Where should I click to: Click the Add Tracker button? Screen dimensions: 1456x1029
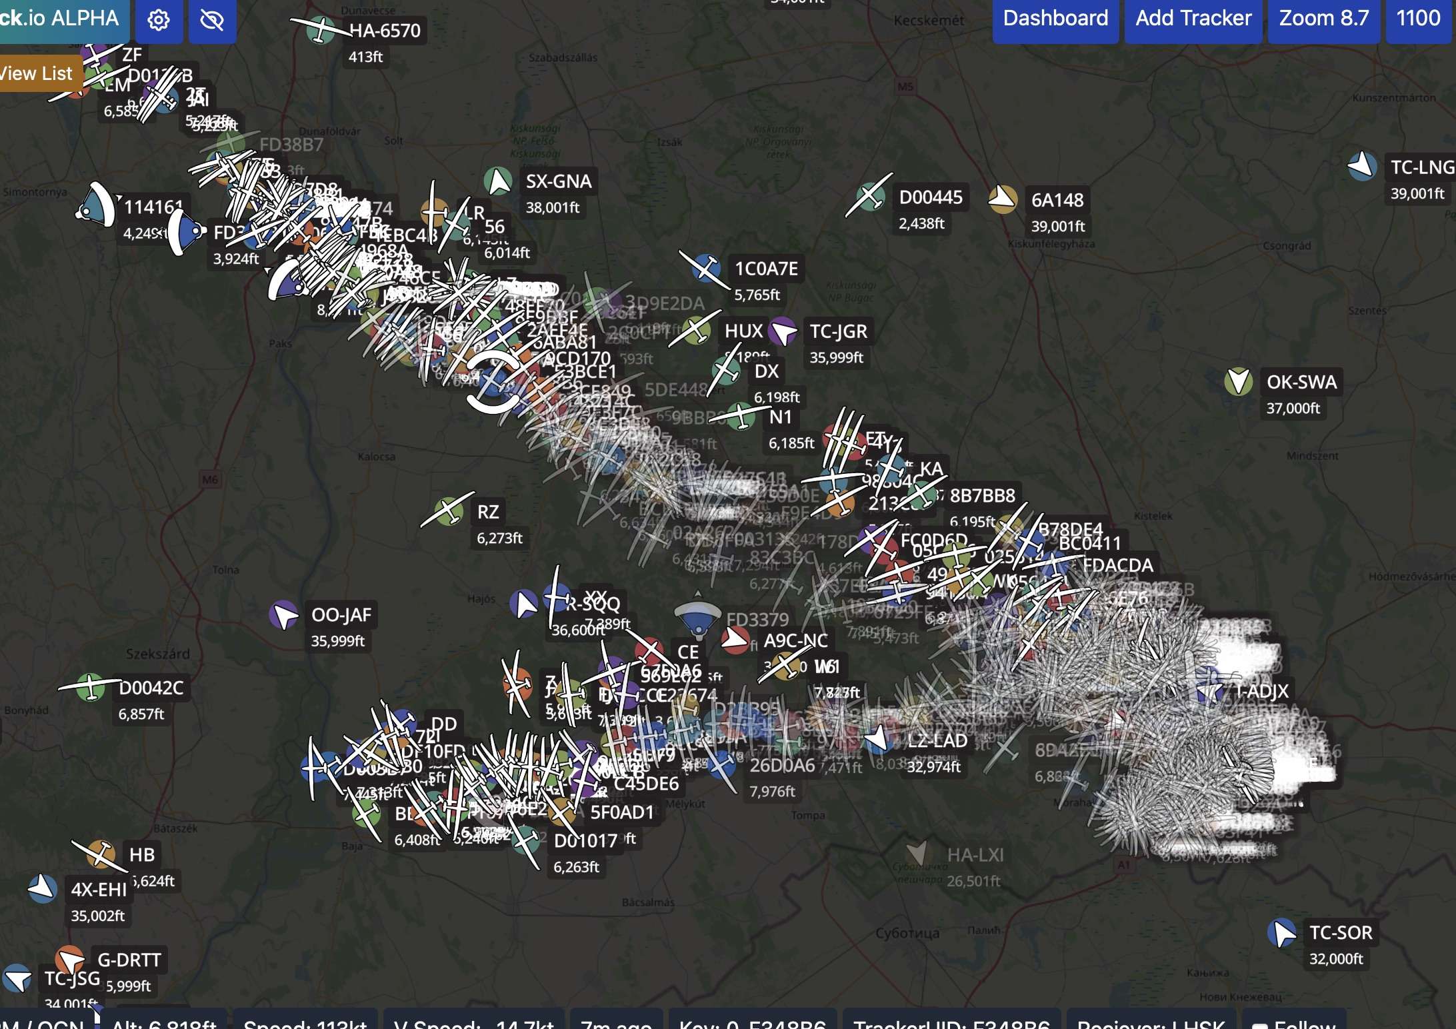click(x=1193, y=19)
